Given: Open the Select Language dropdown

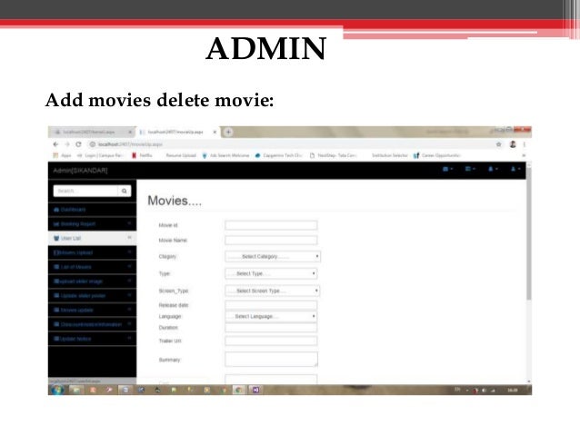Looking at the screenshot, I should coord(271,317).
